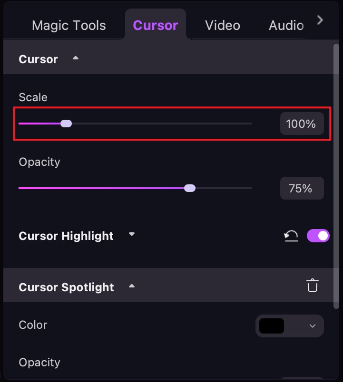Switch to the Magic Tools tab
The image size is (343, 382).
pos(69,25)
